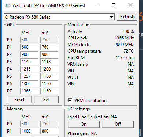
Task: Edit GPU P1 MHz field showing 600
Action: [x=29, y=47]
